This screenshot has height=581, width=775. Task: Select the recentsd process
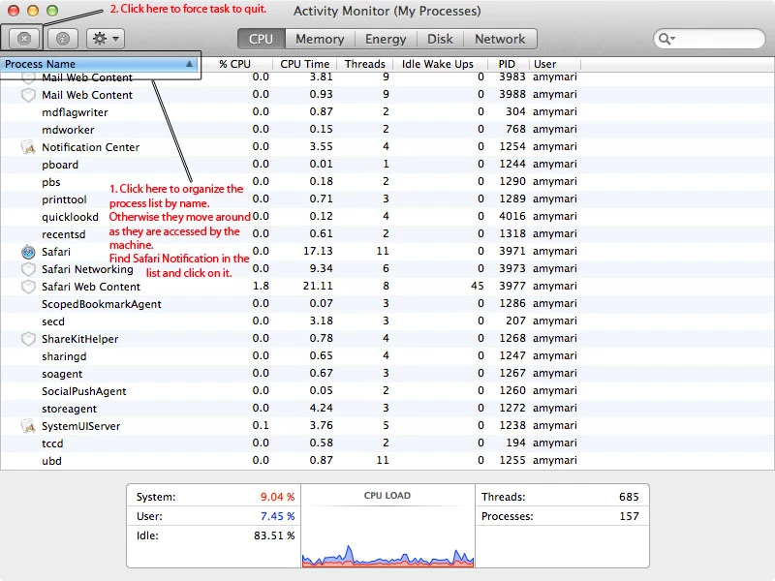(x=387, y=233)
